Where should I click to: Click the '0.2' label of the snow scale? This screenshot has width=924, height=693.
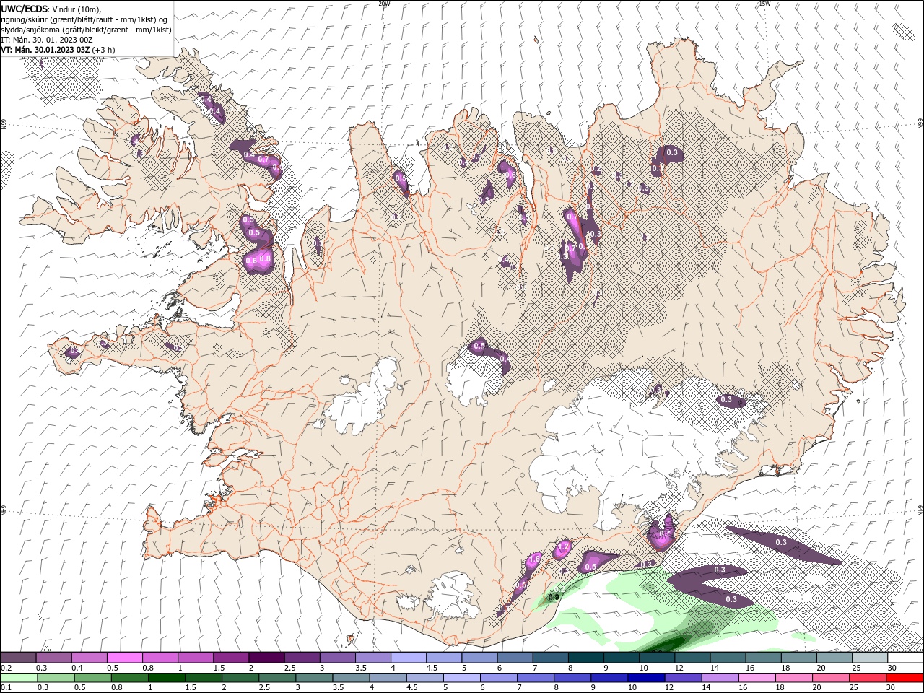5,668
